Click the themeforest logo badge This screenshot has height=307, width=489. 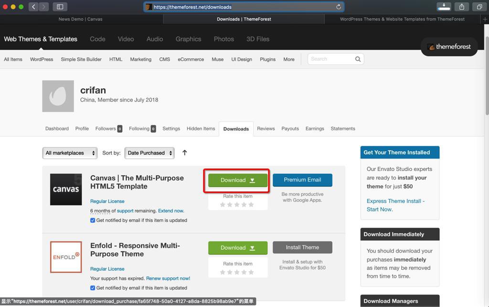click(x=449, y=47)
